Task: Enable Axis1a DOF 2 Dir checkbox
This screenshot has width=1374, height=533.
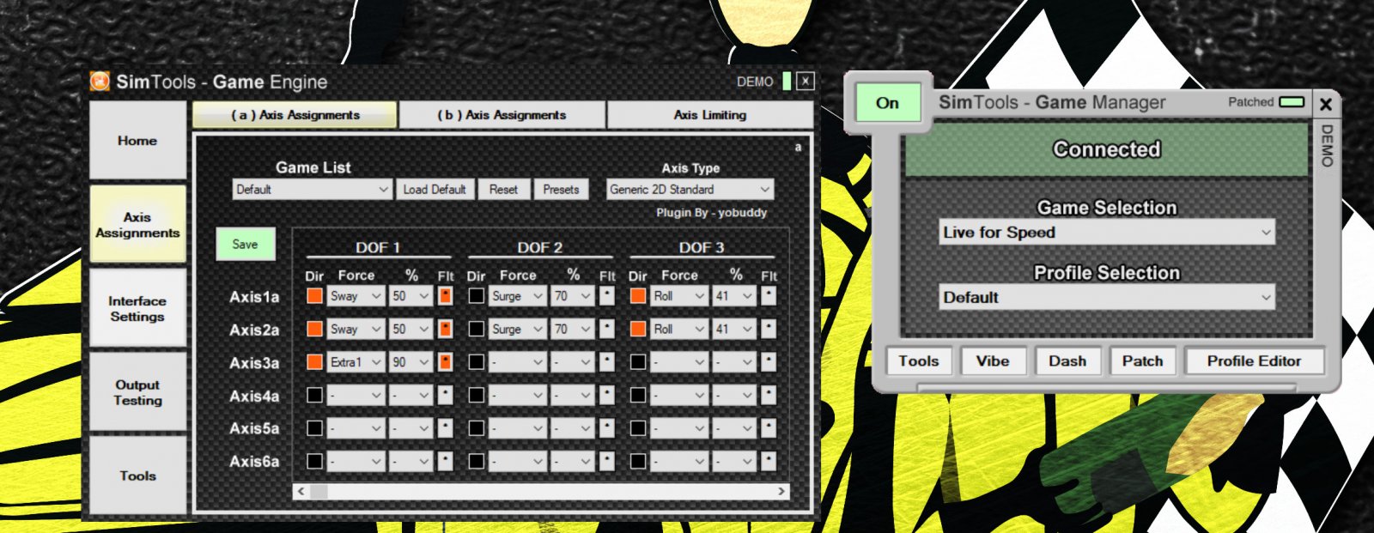Action: click(477, 296)
